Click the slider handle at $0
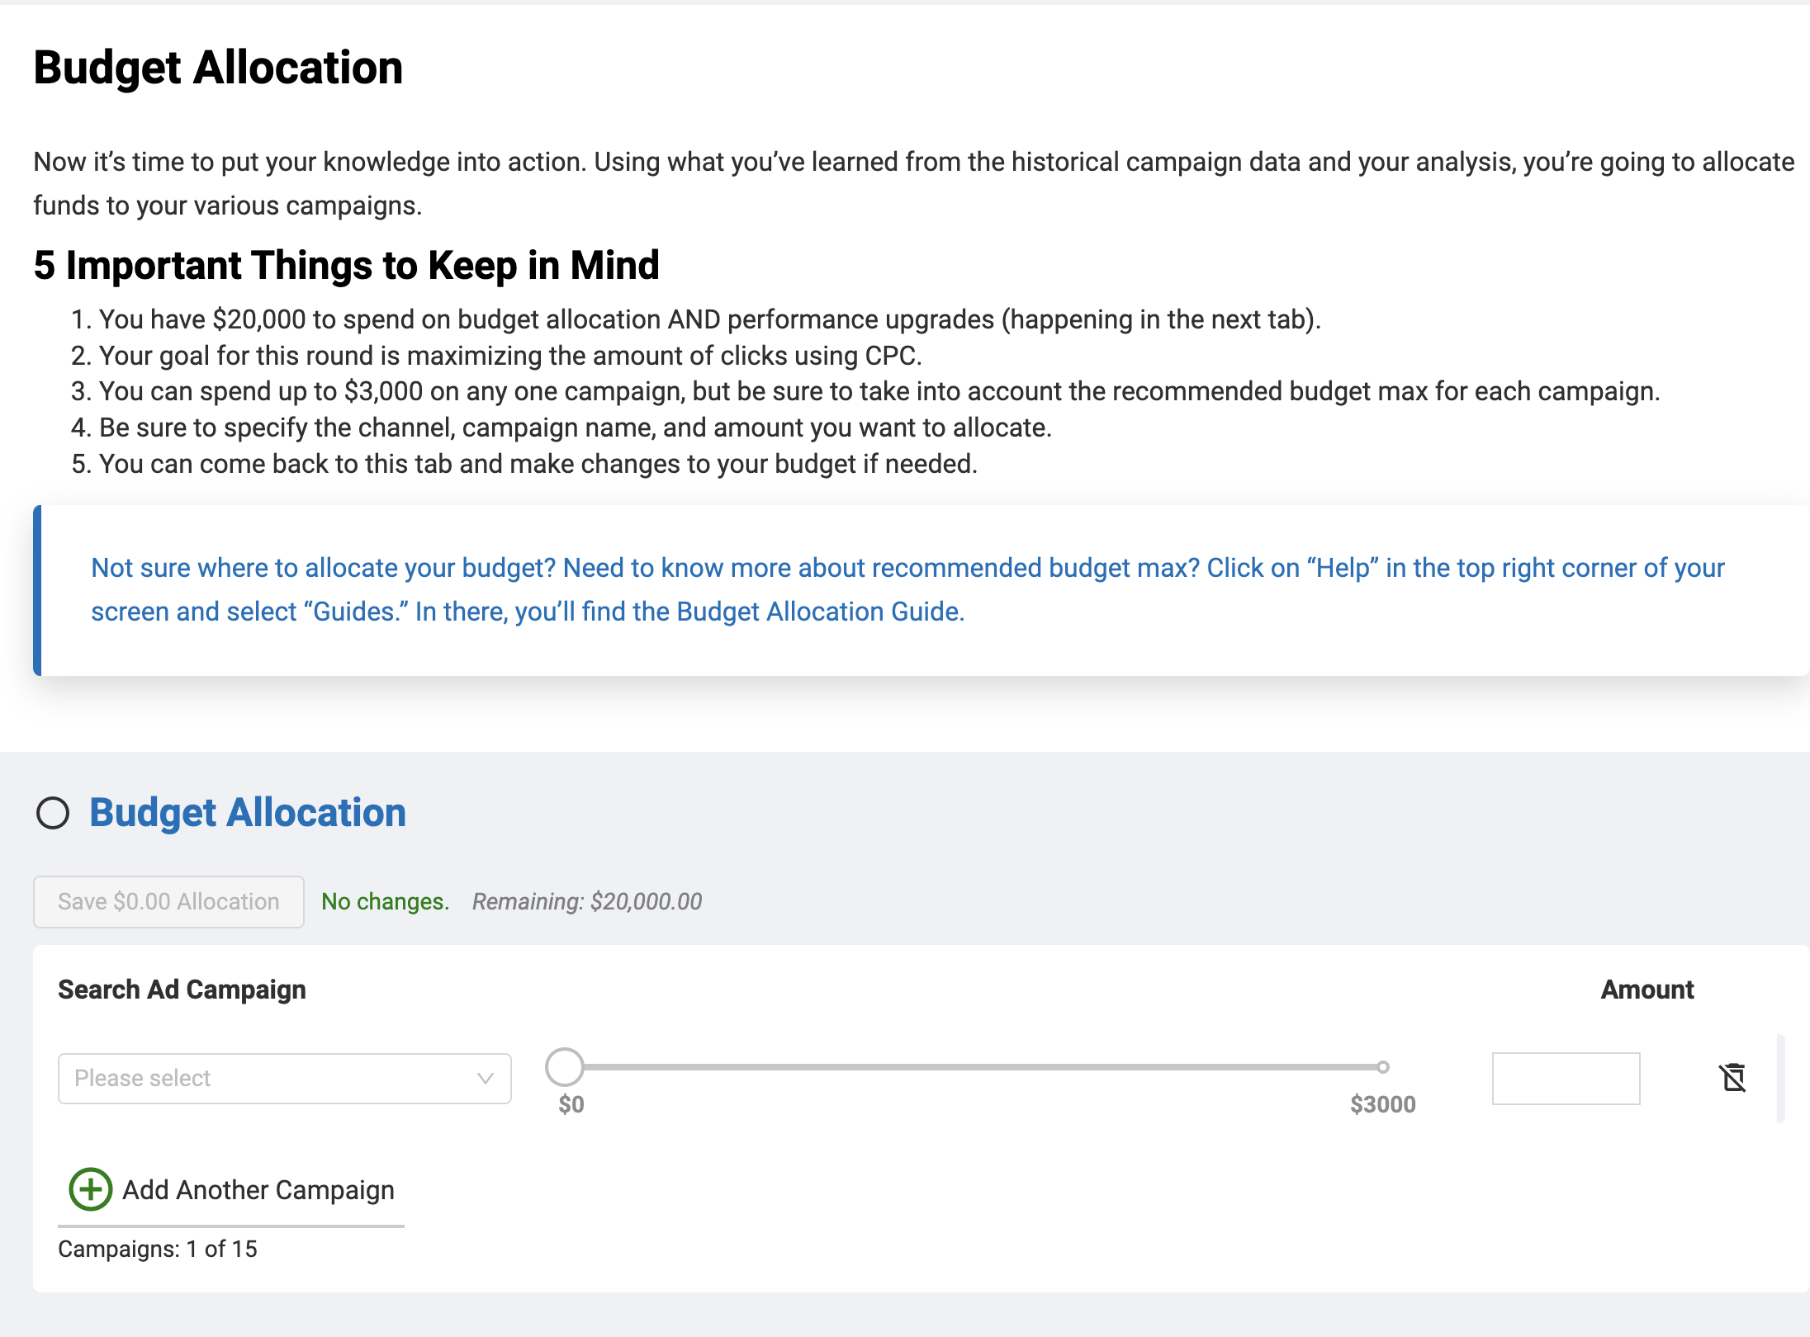The height and width of the screenshot is (1337, 1810). pyautogui.click(x=565, y=1067)
